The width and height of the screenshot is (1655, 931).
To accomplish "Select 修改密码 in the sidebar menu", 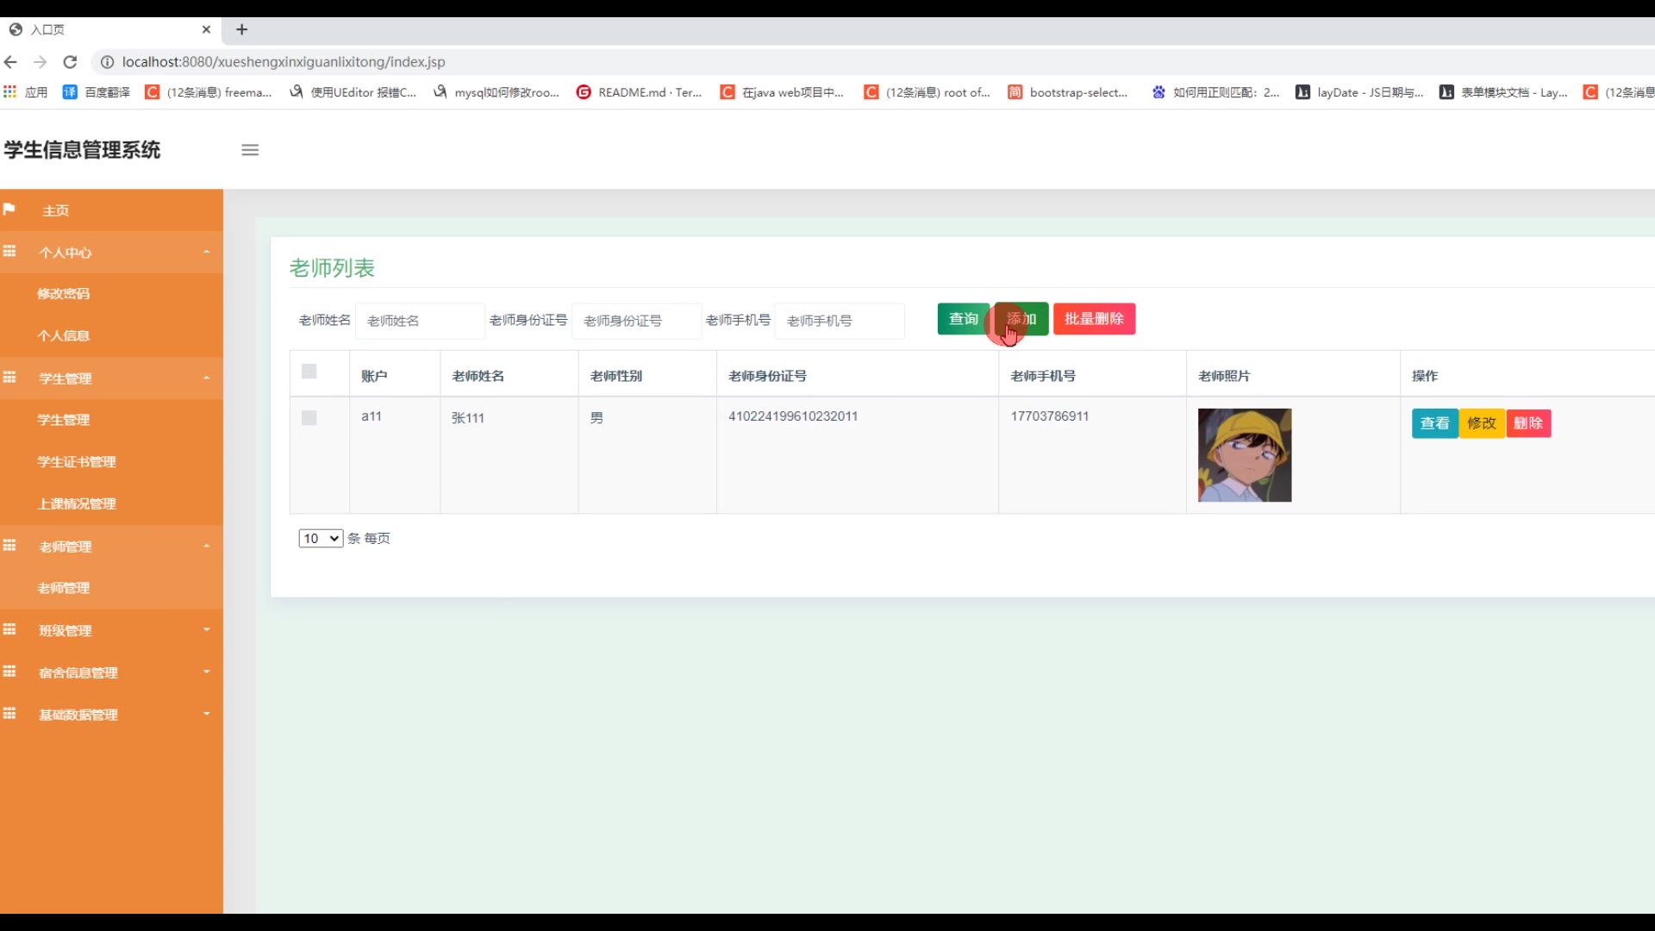I will point(64,294).
